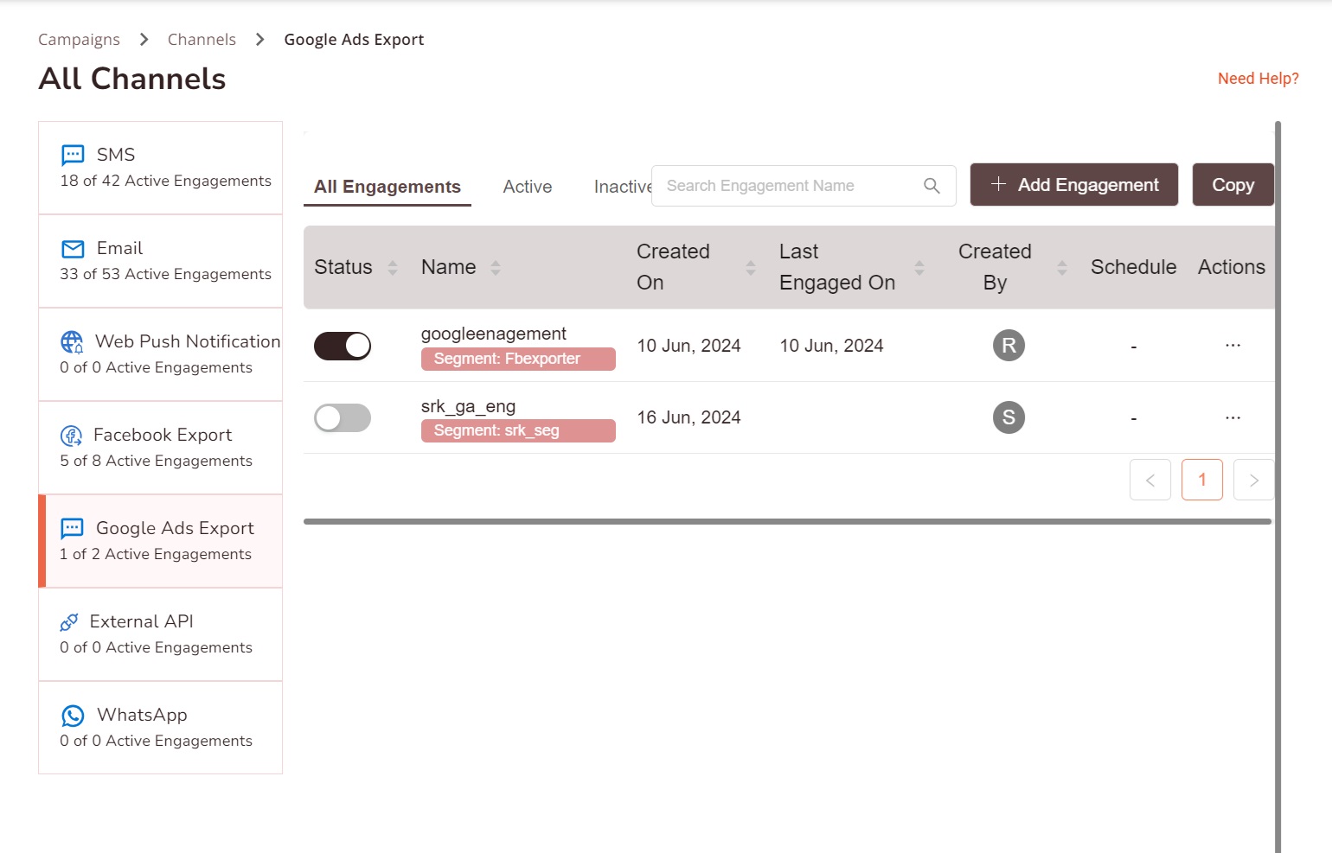Sort table by Status column

coord(393,268)
